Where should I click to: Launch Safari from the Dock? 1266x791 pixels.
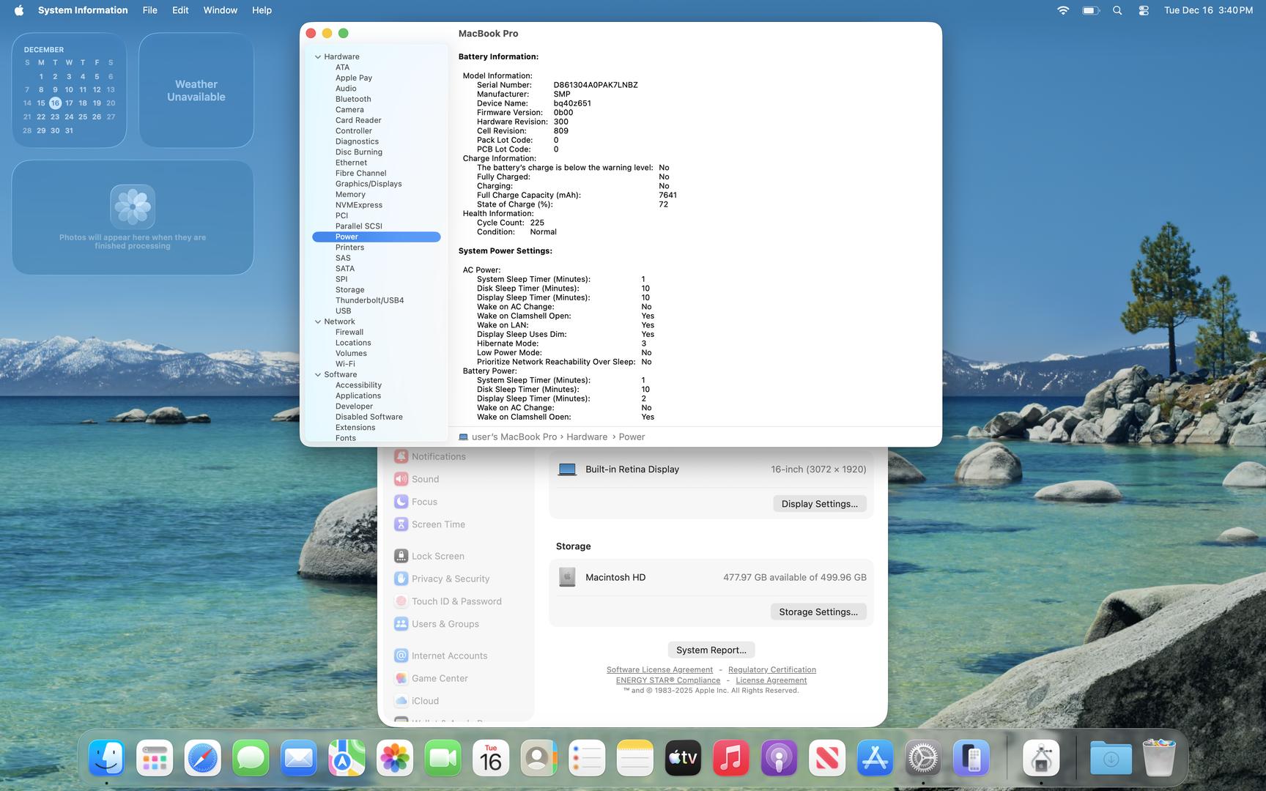click(202, 759)
